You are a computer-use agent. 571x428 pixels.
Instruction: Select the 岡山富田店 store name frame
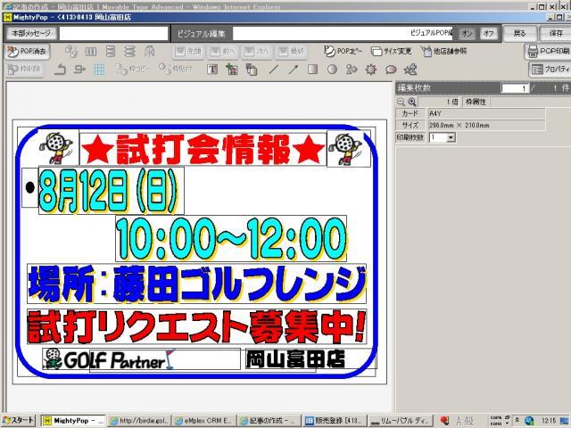tap(311, 358)
